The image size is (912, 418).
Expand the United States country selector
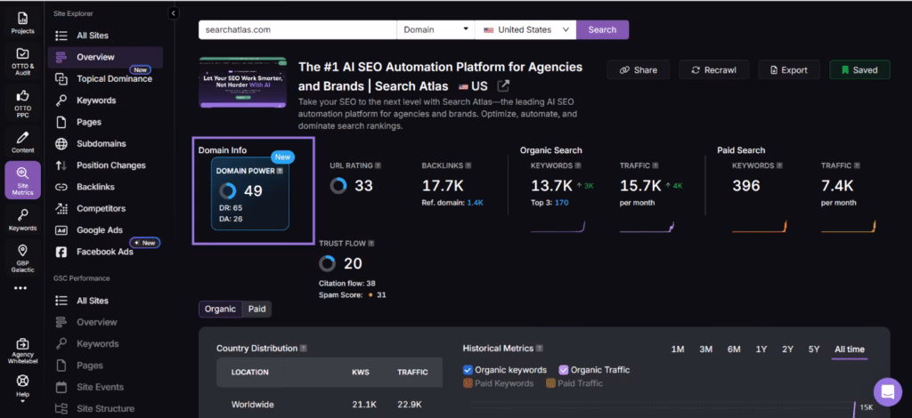[525, 29]
